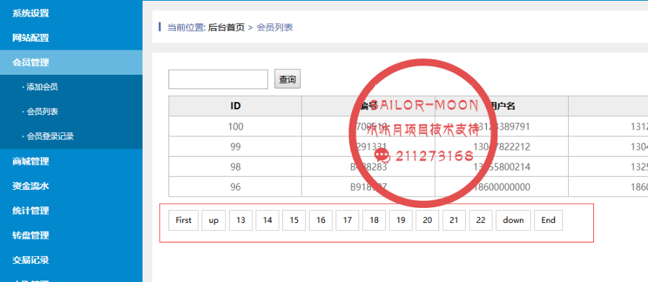The image size is (648, 282).
Task: Open 交易记录 menu item
Action: tap(30, 260)
